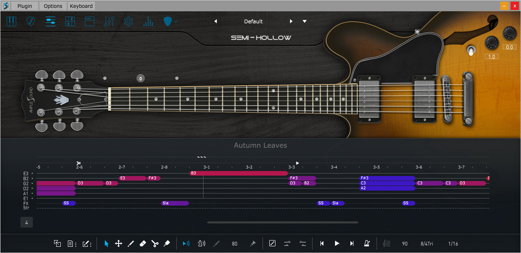521x253 pixels.
Task: Open the Plugin menu
Action: point(25,6)
